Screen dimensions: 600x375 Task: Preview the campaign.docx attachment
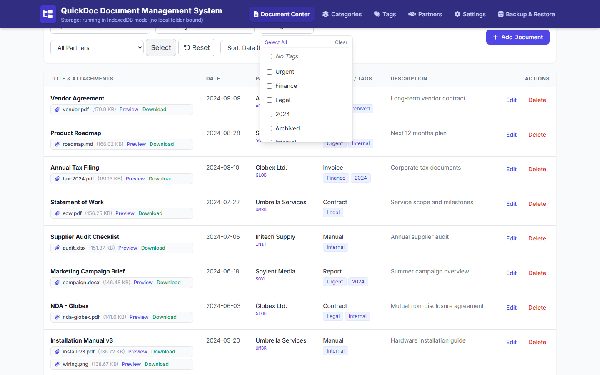(x=143, y=282)
